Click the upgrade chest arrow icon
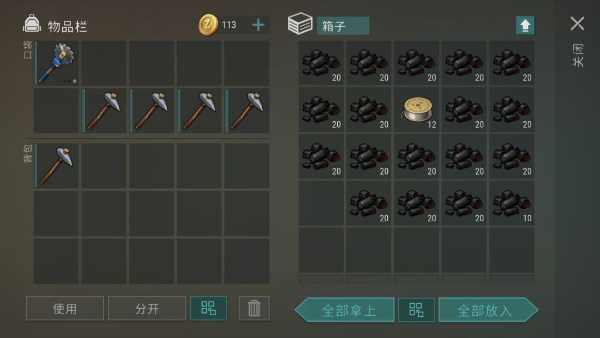Screen dimensions: 600x338 (x=525, y=26)
